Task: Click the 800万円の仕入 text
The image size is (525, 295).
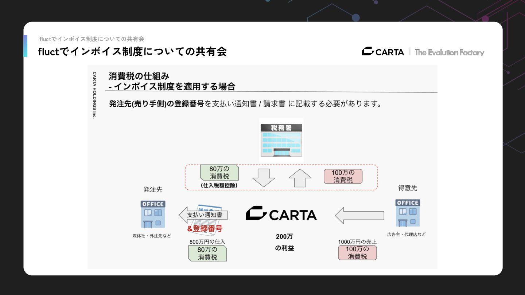Action: click(207, 241)
